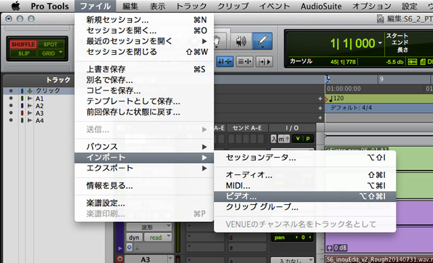Click the read automation mode button
The width and height of the screenshot is (433, 263).
[158, 237]
